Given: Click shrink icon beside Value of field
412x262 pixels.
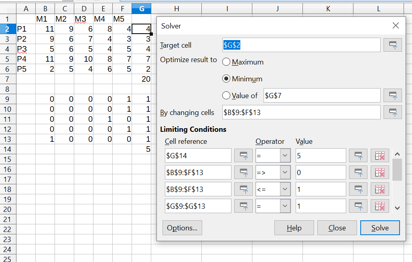Looking at the screenshot, I should 393,95.
